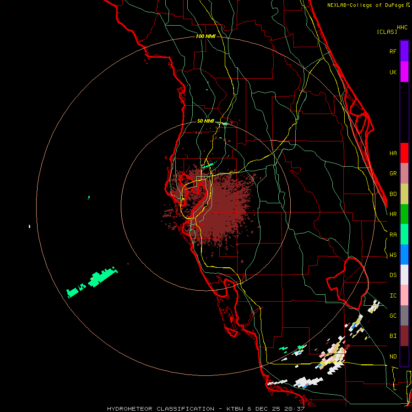Click the "8 DEC 25" date text
The width and height of the screenshot is (412, 412).
point(264,409)
